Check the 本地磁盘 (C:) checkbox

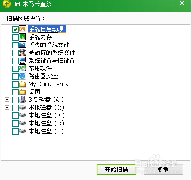pyautogui.click(x=15, y=108)
